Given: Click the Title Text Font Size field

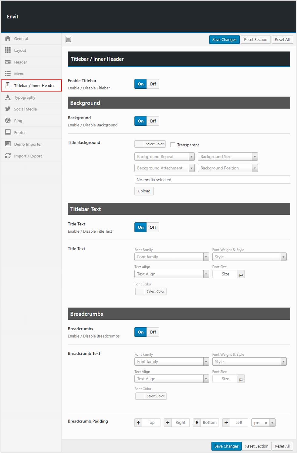Looking at the screenshot, I should click(x=225, y=274).
